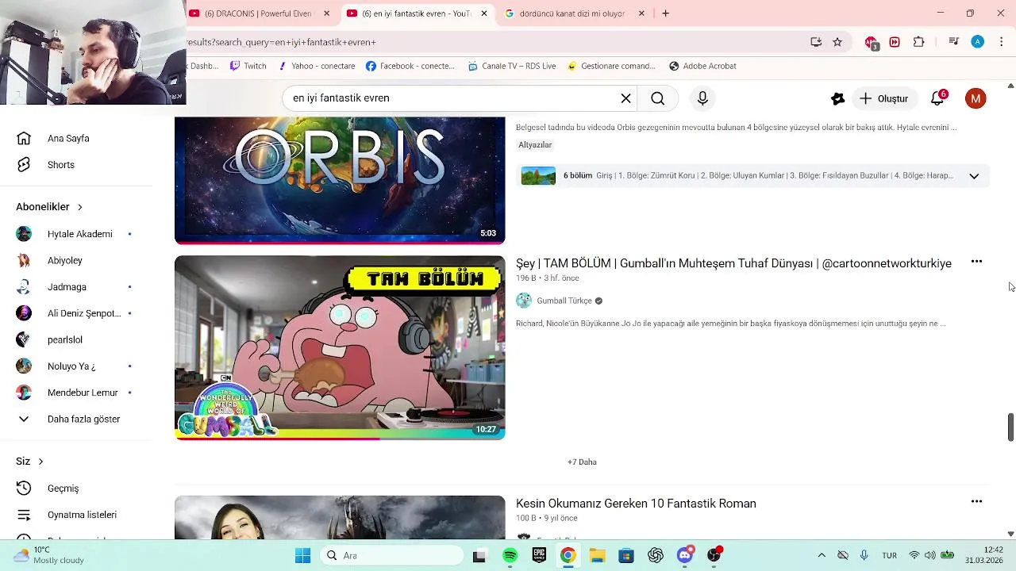Open ChatGPT app from the taskbar
The image size is (1016, 571).
(x=656, y=556)
